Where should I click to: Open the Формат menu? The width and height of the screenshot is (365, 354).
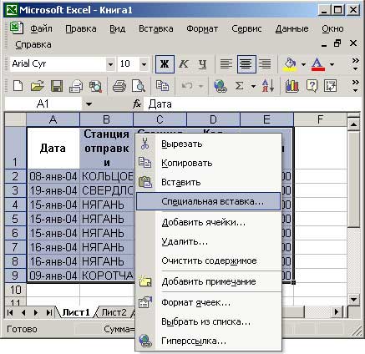(x=202, y=28)
